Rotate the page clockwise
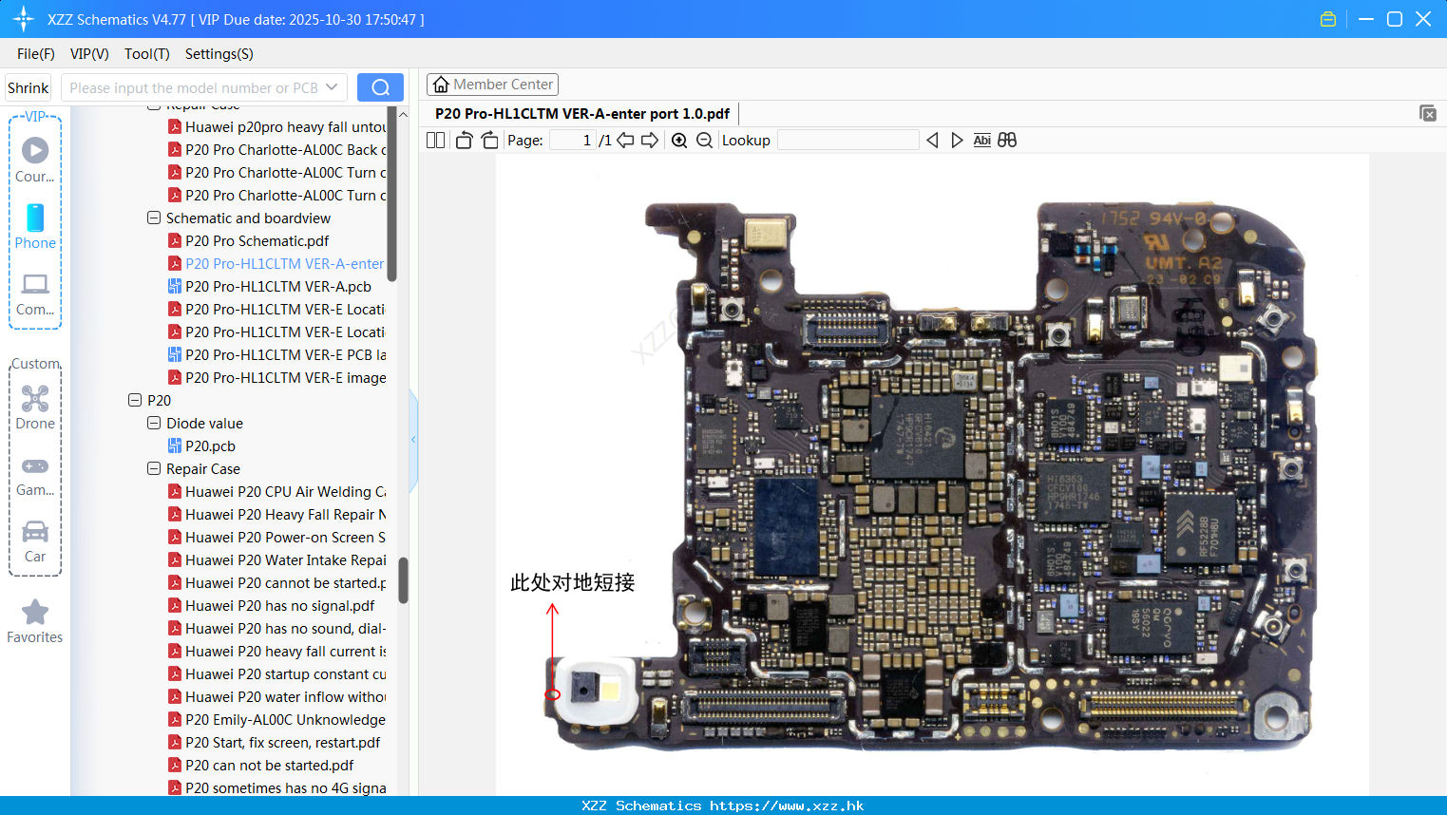Viewport: 1447px width, 815px height. pos(489,141)
